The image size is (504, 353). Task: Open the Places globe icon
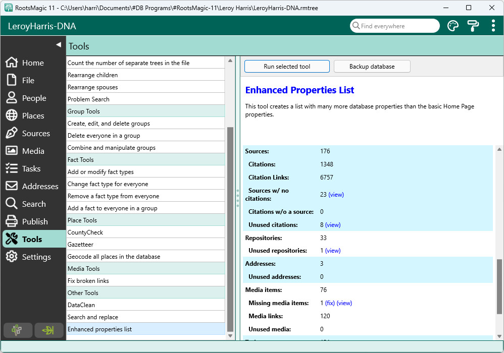[x=12, y=115]
